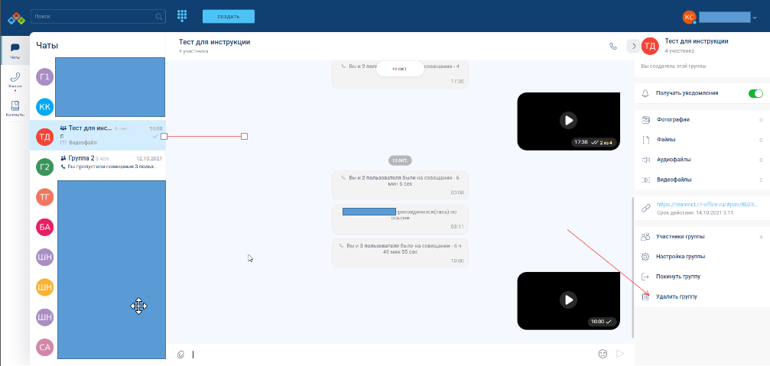Expand the user account dropdown arrow
The width and height of the screenshot is (770, 366).
(x=755, y=17)
